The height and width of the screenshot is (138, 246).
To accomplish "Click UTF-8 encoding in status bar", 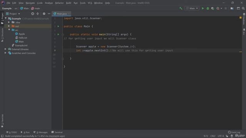I will coord(221,136).
